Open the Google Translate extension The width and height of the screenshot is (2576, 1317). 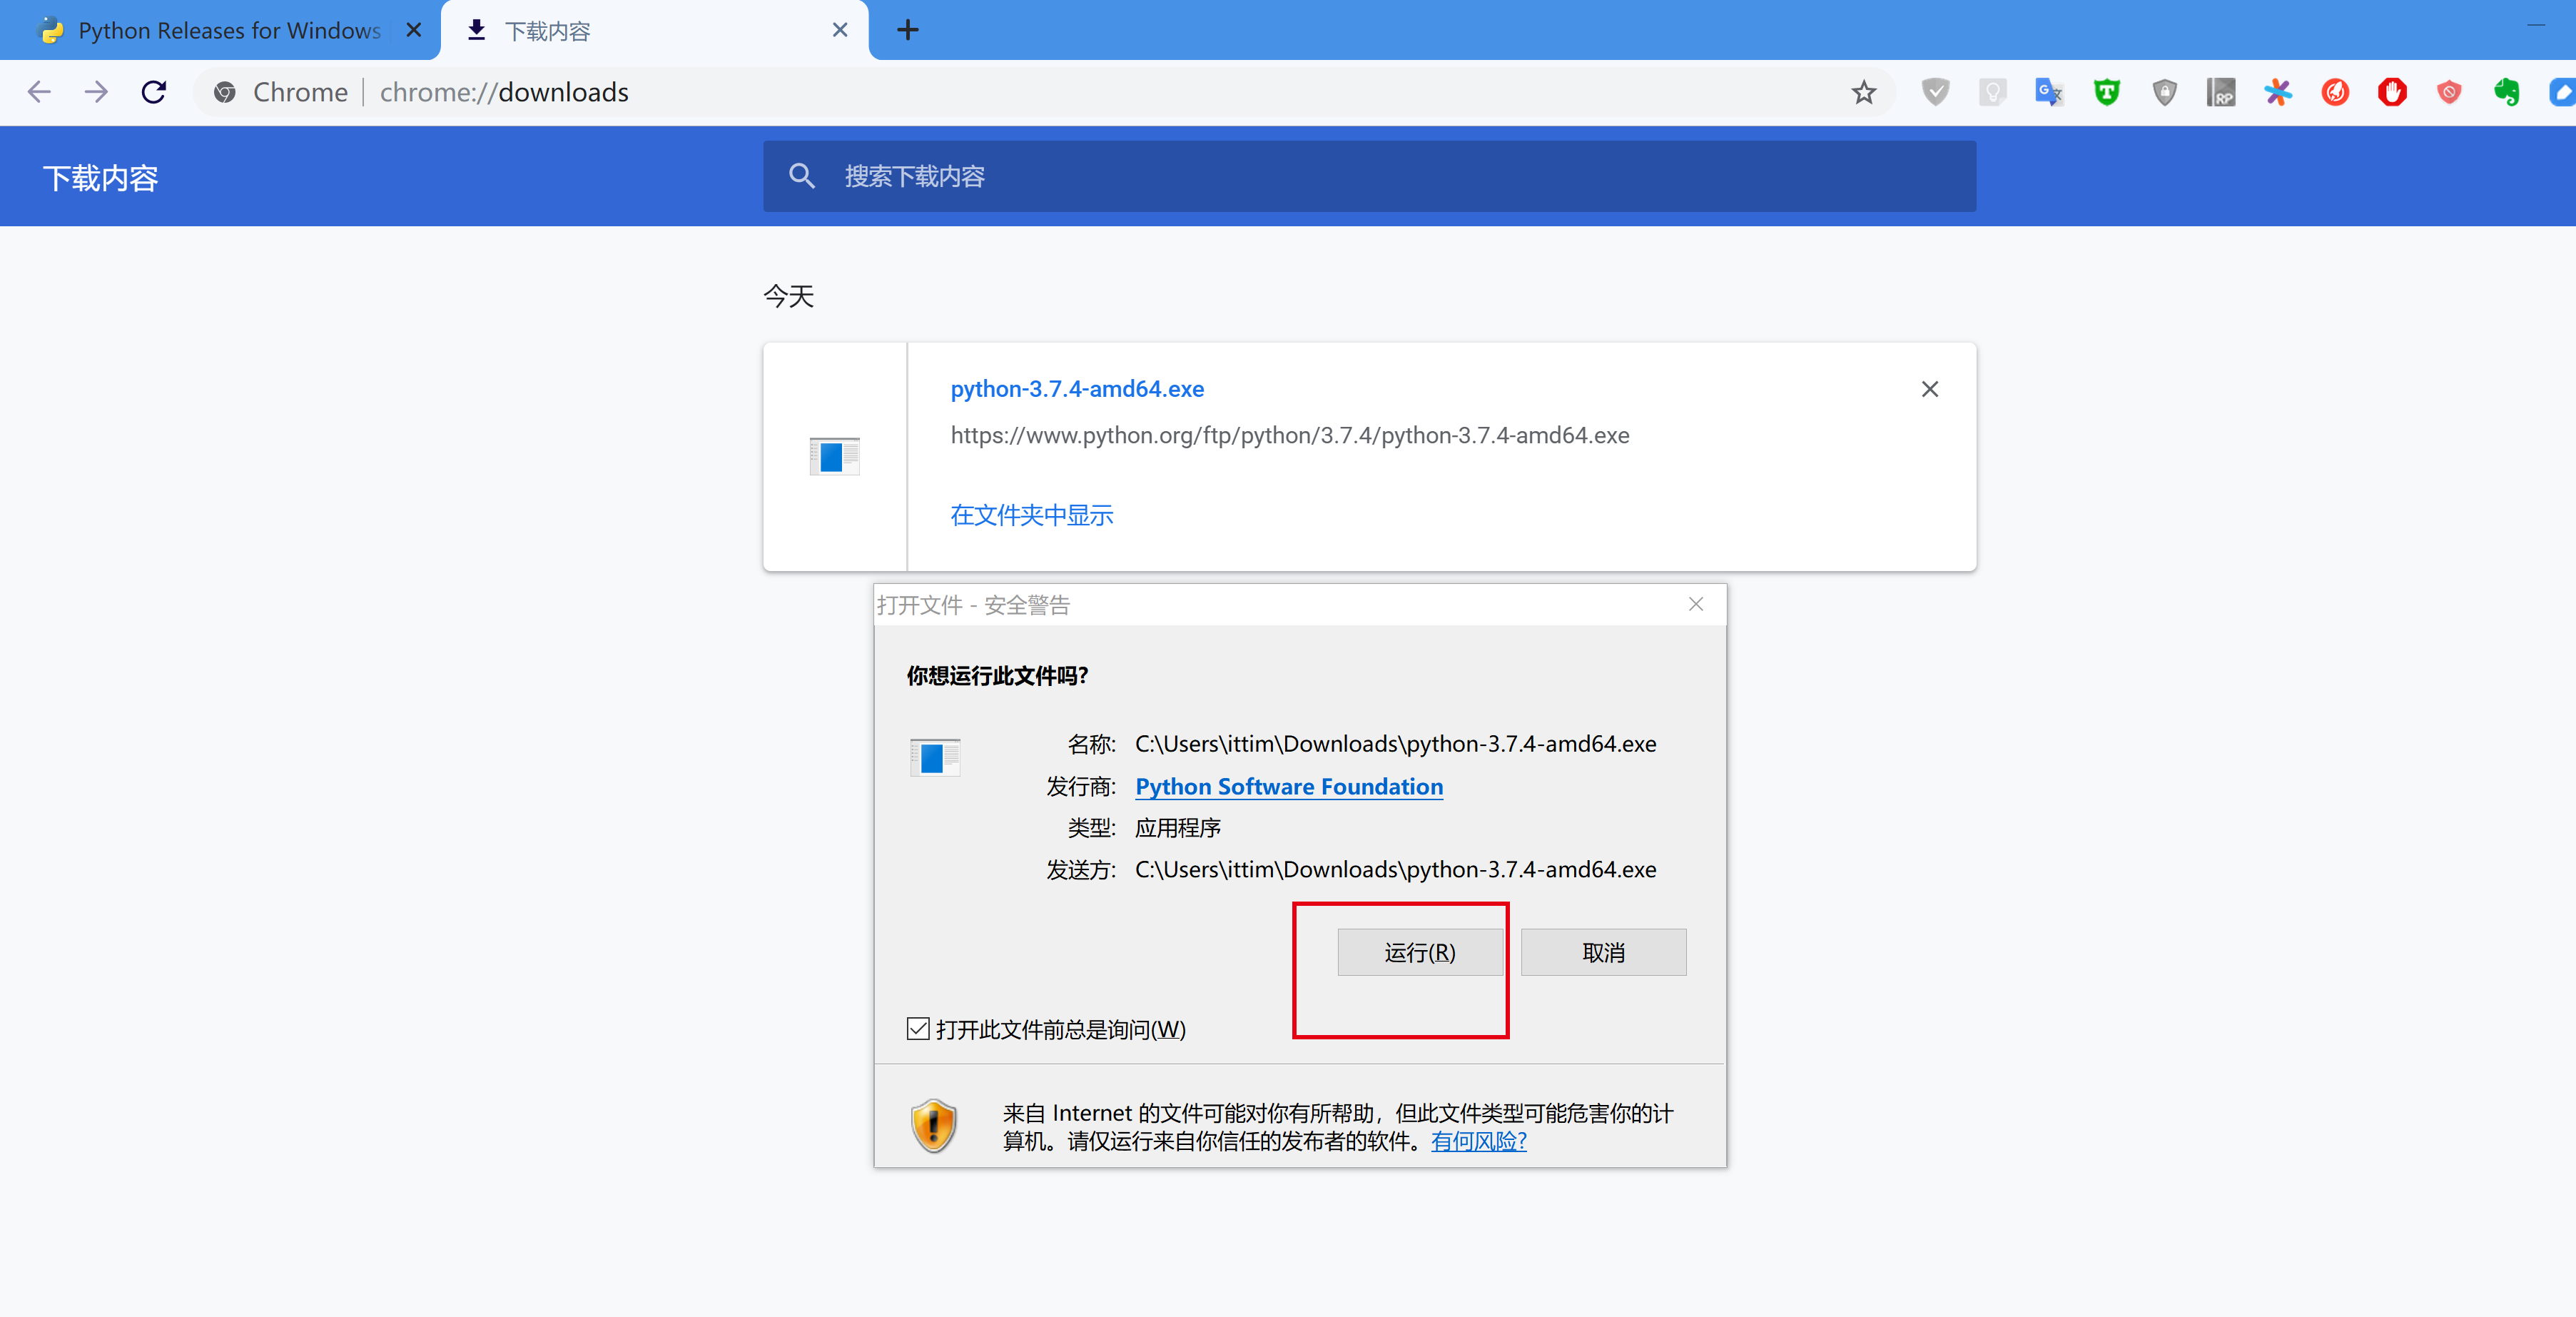tap(2049, 92)
